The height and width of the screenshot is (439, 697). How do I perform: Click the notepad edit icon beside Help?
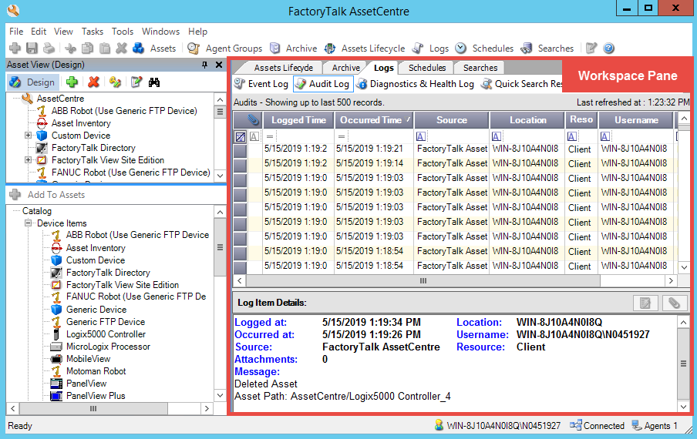click(591, 48)
